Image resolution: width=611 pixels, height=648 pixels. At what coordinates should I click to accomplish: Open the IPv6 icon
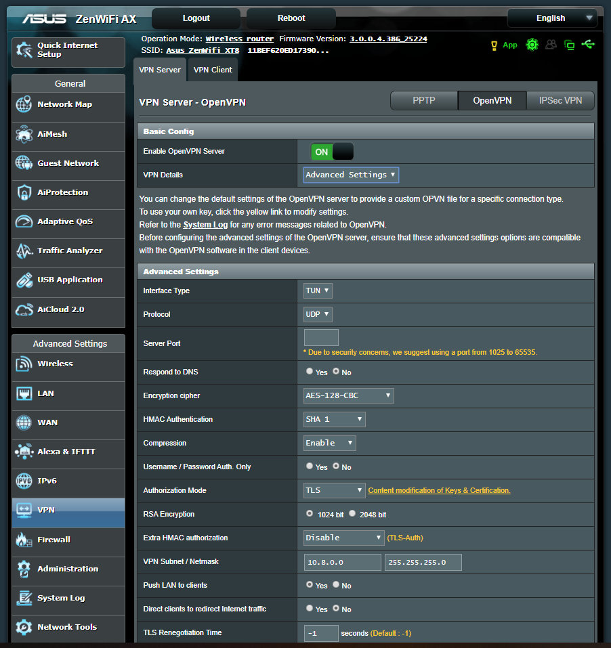coord(24,481)
